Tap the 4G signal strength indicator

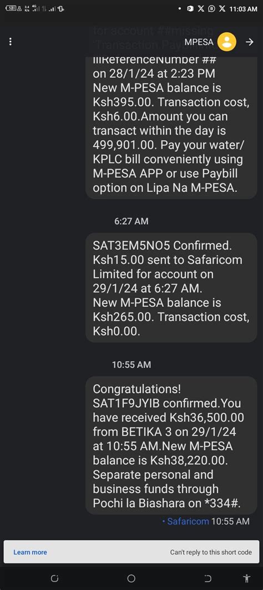(x=36, y=8)
